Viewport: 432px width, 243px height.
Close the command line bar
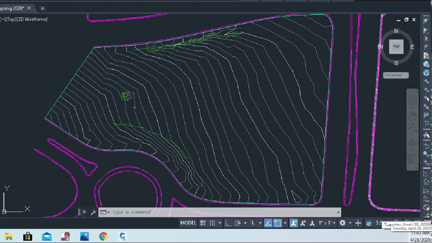pyautogui.click(x=84, y=212)
